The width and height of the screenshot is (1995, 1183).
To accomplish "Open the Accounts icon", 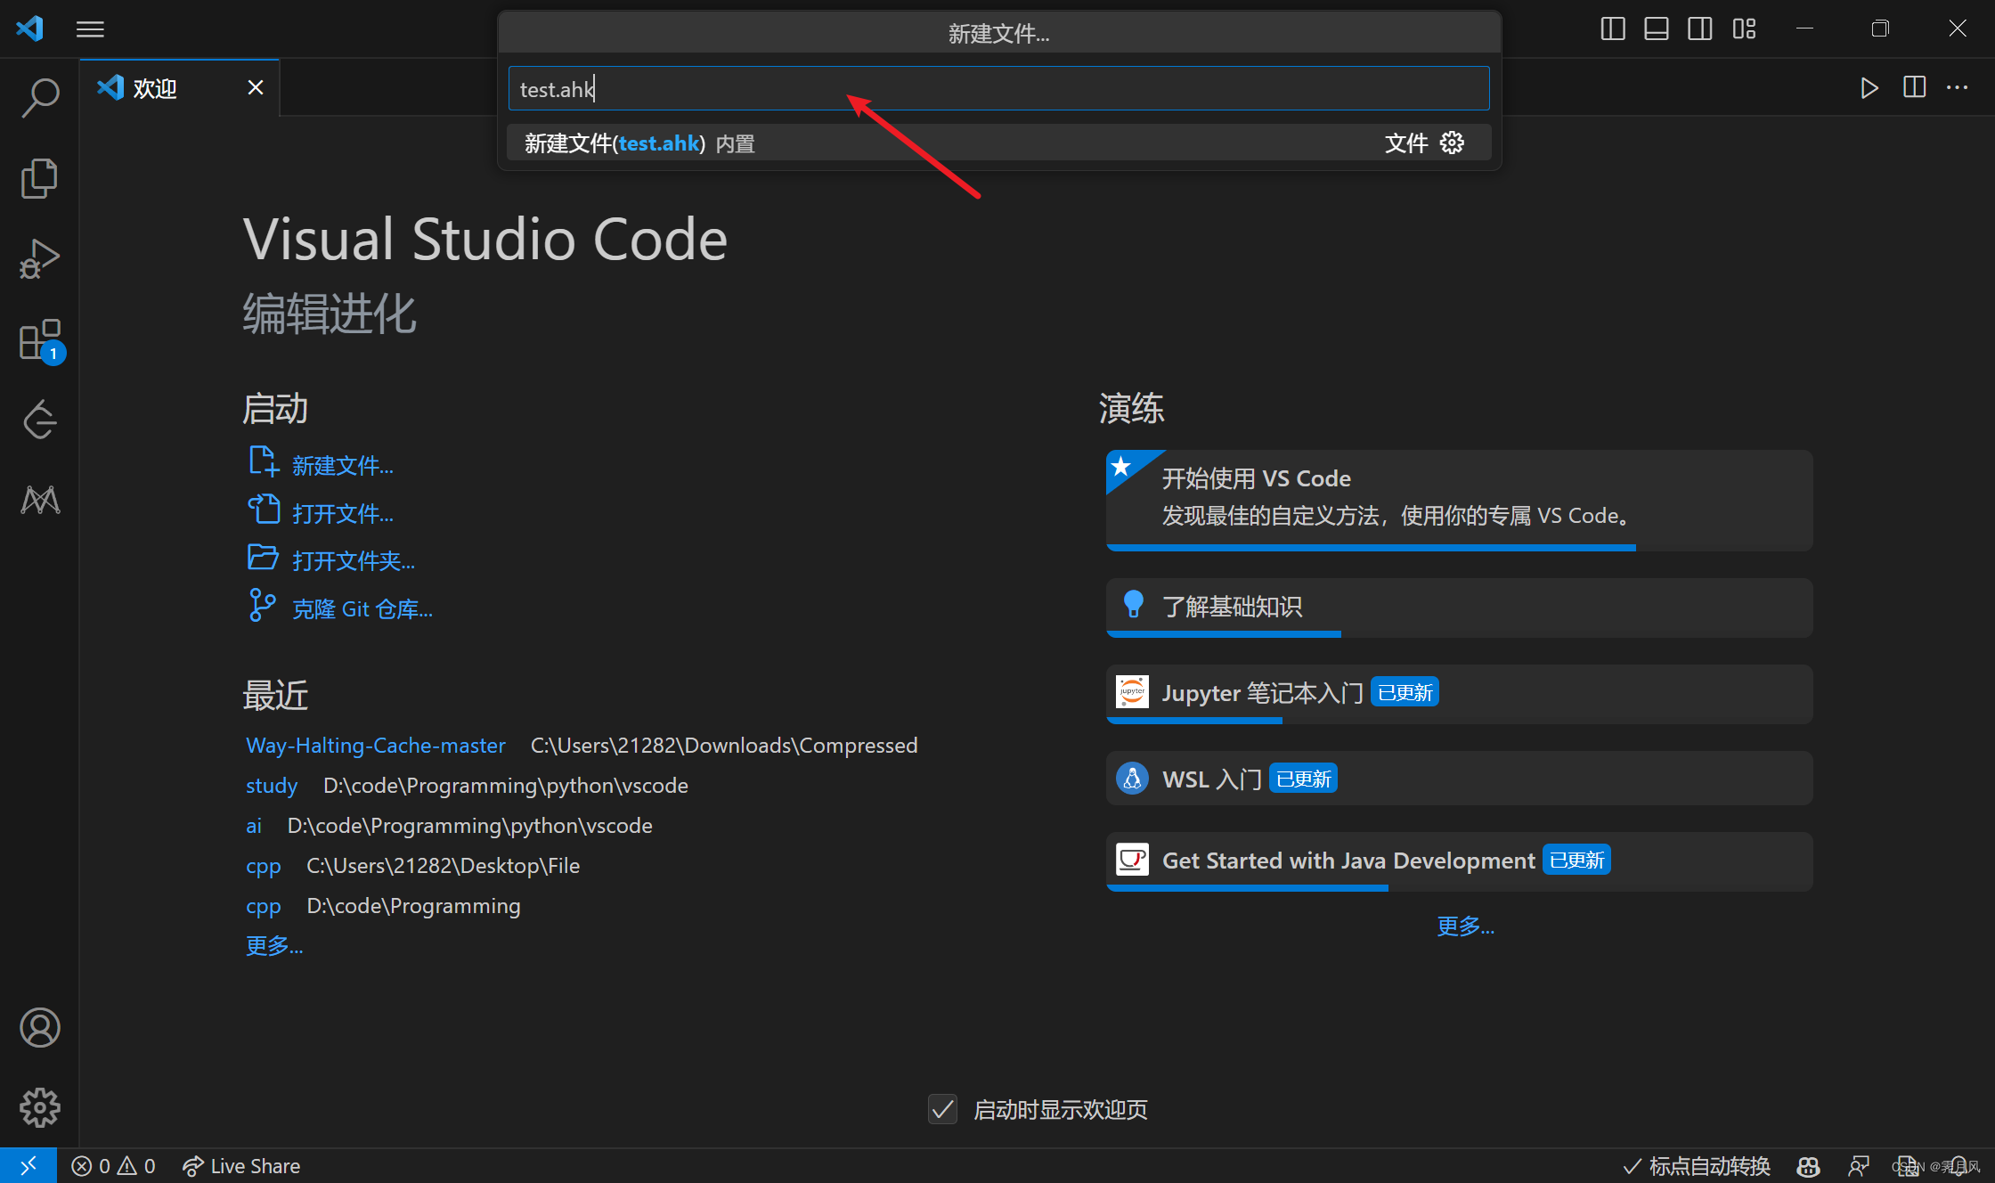I will [40, 1027].
